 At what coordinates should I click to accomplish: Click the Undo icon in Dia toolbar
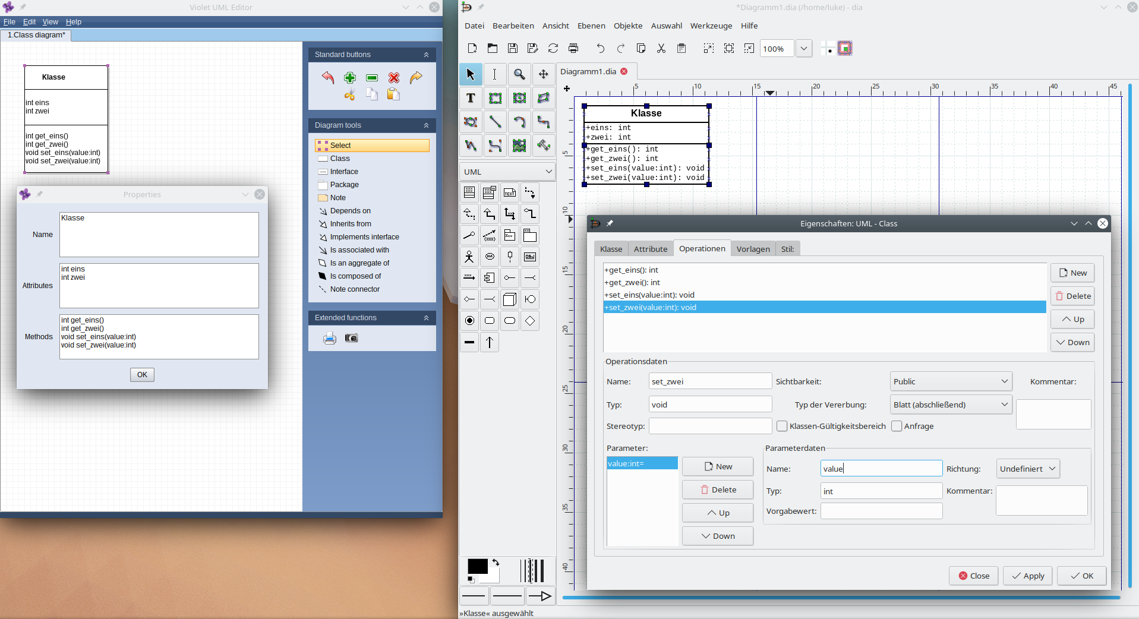601,49
